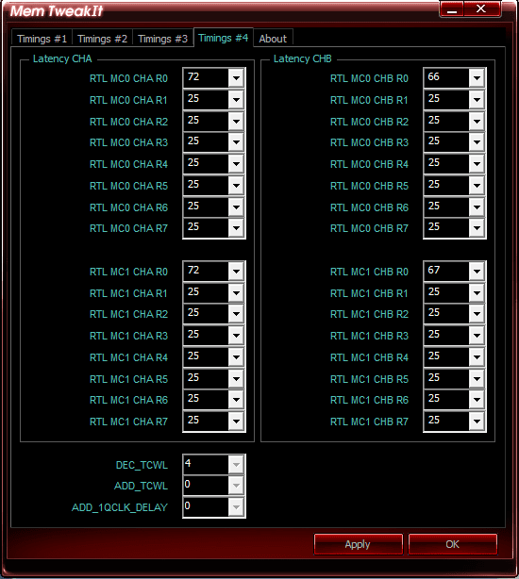Image resolution: width=519 pixels, height=579 pixels.
Task: Click the Apply button
Action: (x=358, y=544)
